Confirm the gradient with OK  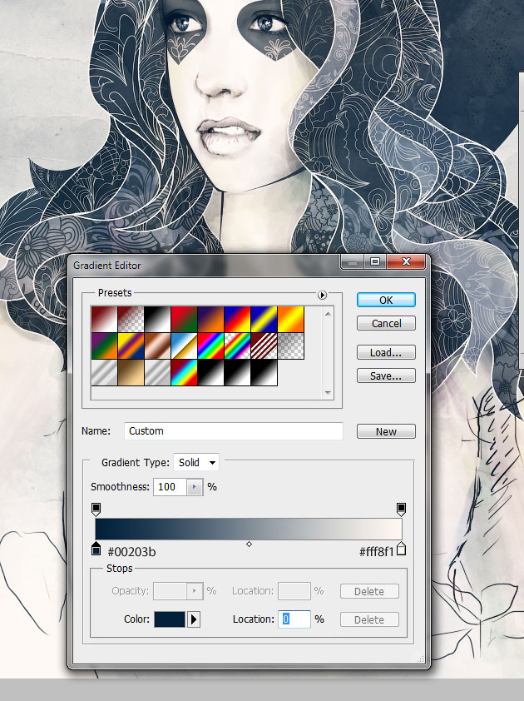pyautogui.click(x=386, y=300)
